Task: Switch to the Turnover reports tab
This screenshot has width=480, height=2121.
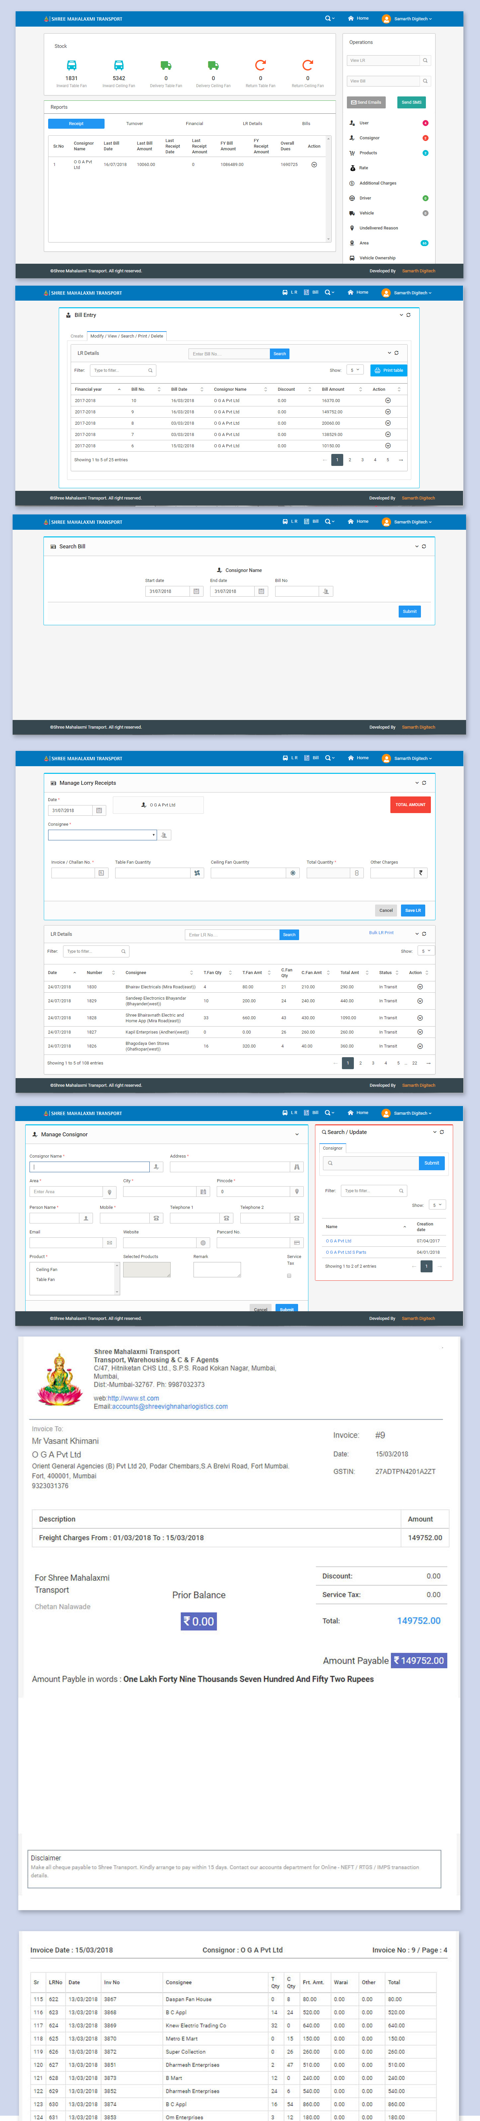Action: 135,123
